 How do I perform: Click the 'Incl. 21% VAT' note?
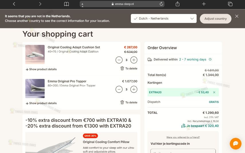[211, 117]
